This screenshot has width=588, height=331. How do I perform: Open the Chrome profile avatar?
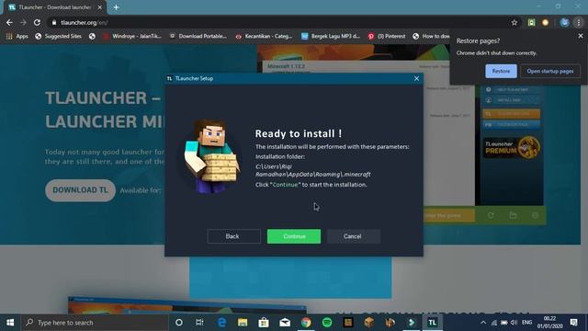tap(564, 22)
